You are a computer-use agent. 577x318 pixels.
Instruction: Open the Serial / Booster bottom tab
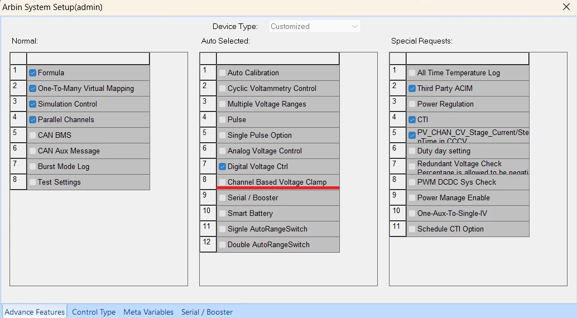207,312
